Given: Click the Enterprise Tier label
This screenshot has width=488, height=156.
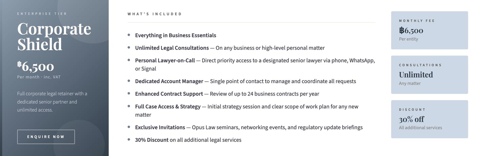Looking at the screenshot, I should 42,14.
